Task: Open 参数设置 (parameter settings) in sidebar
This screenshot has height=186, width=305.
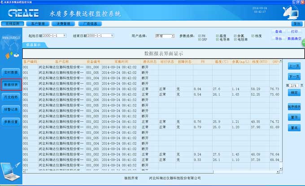Action: (x=11, y=122)
